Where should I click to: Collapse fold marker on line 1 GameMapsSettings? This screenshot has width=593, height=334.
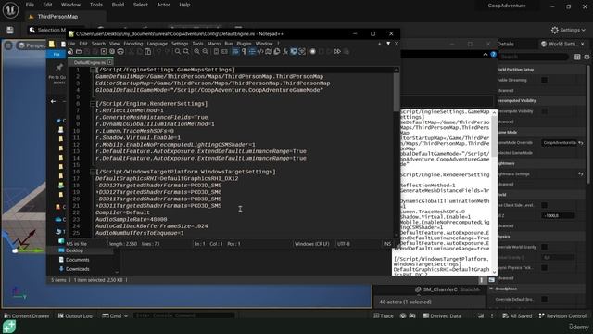click(93, 71)
